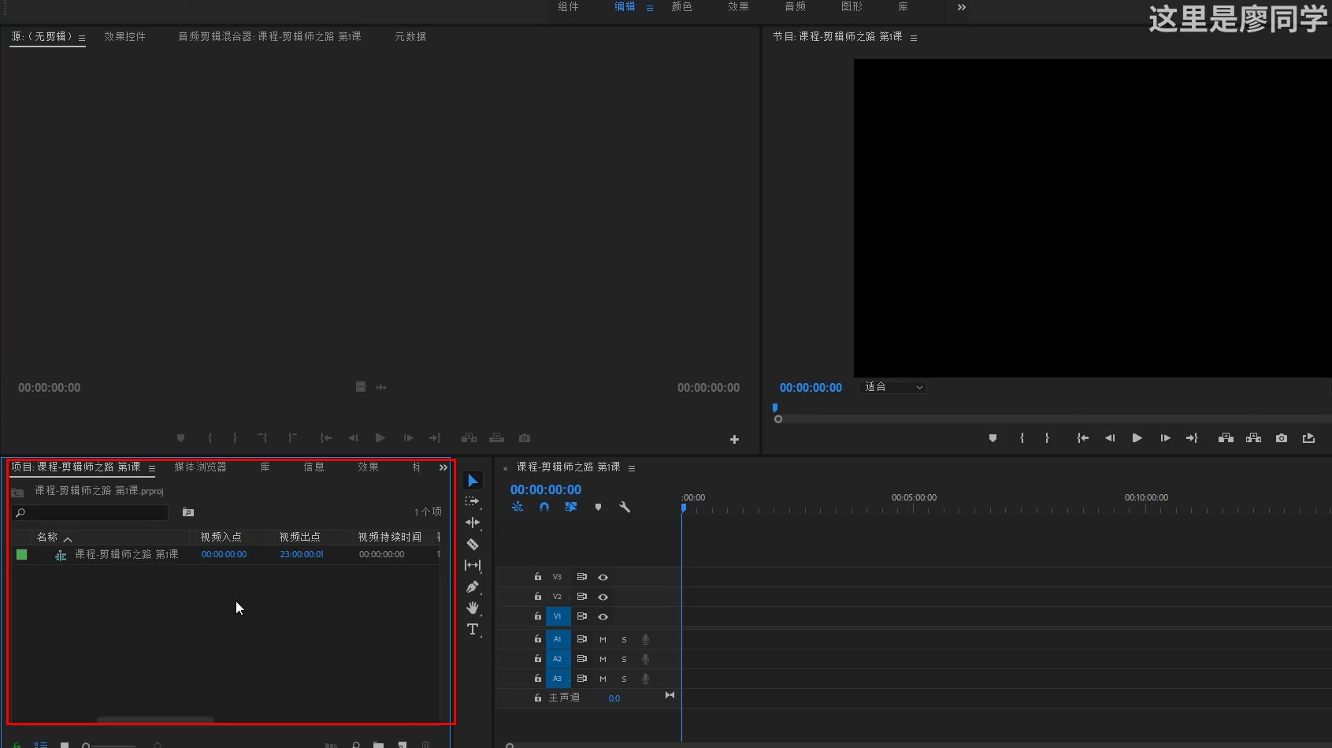The image size is (1332, 748).
Task: Click Mark Out brace in Program monitor
Action: tap(1047, 438)
